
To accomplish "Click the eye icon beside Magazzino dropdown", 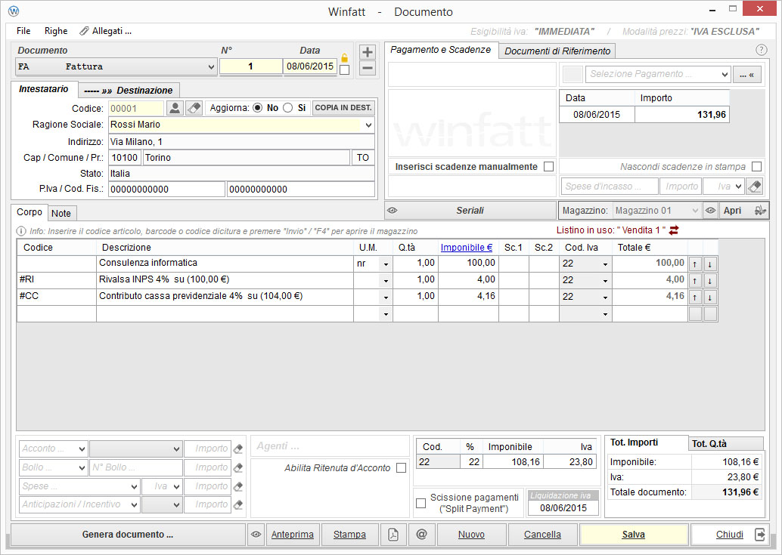I will point(710,211).
